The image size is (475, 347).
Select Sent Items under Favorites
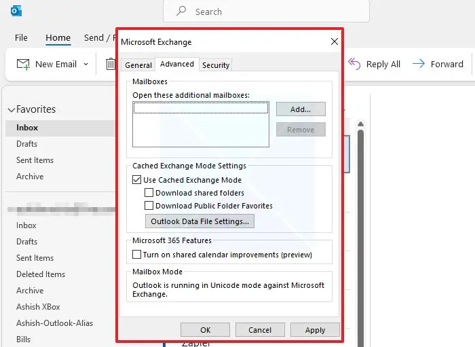[x=60, y=160]
